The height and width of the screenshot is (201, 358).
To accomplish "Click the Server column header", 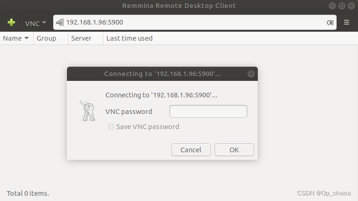I will click(x=85, y=38).
